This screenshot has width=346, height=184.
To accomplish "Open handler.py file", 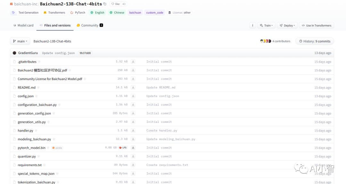I will [25, 131].
